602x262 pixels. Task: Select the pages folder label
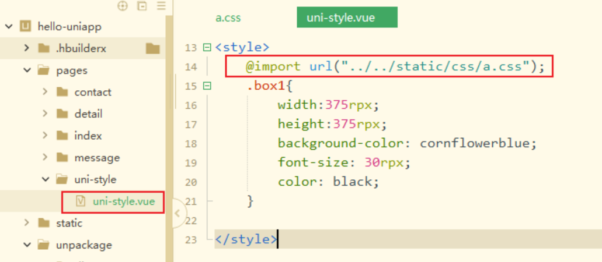pos(71,71)
